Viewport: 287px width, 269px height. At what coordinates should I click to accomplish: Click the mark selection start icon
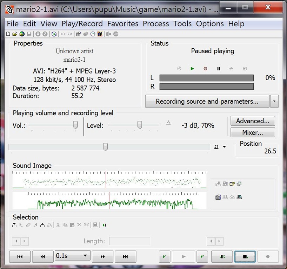14,225
